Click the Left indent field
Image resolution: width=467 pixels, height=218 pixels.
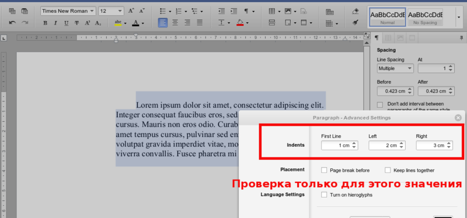point(387,146)
